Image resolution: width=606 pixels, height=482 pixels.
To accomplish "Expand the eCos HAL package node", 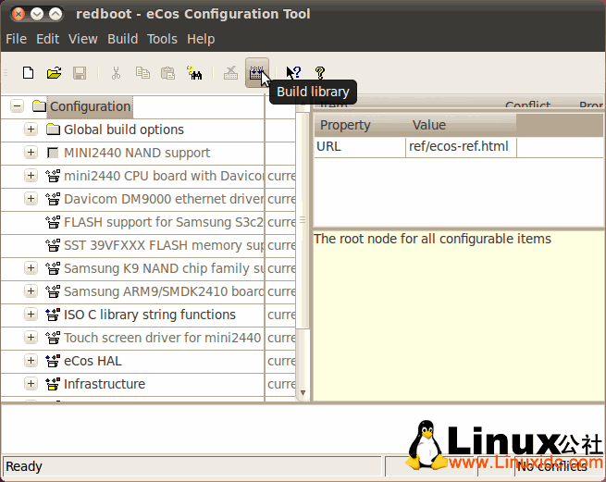I will [31, 361].
